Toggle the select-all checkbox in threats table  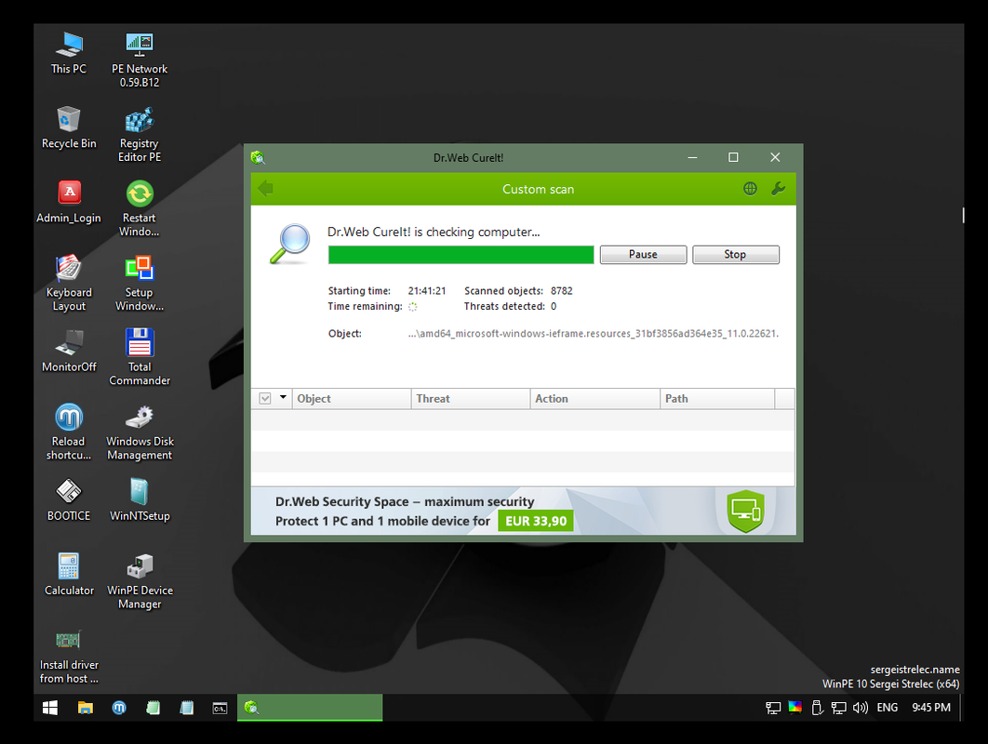tap(265, 398)
